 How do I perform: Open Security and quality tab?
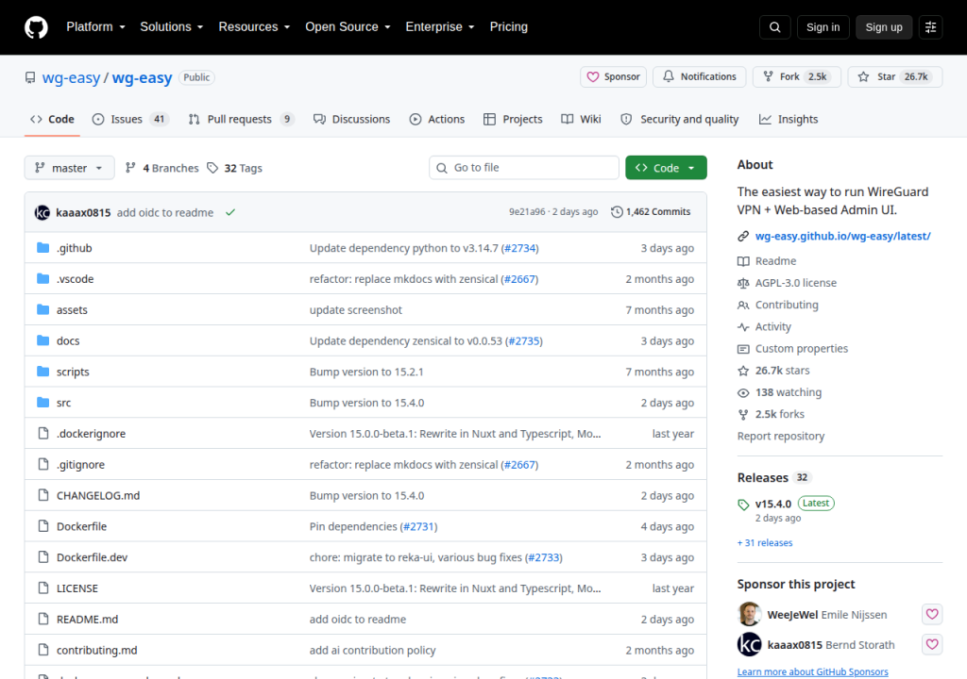pyautogui.click(x=680, y=119)
